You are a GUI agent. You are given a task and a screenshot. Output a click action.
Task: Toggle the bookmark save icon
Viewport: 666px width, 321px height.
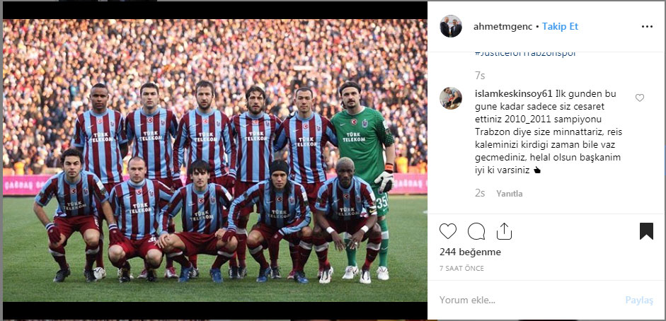646,231
